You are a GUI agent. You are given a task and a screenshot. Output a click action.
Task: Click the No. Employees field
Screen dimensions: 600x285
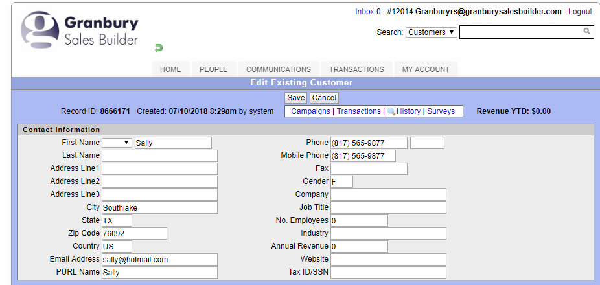[x=360, y=221]
